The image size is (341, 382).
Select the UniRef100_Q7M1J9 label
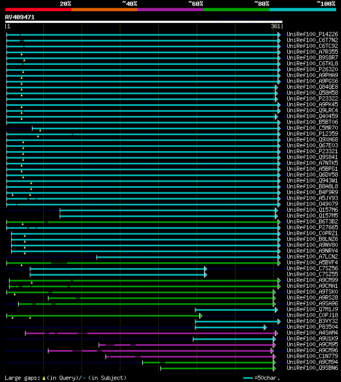312,309
